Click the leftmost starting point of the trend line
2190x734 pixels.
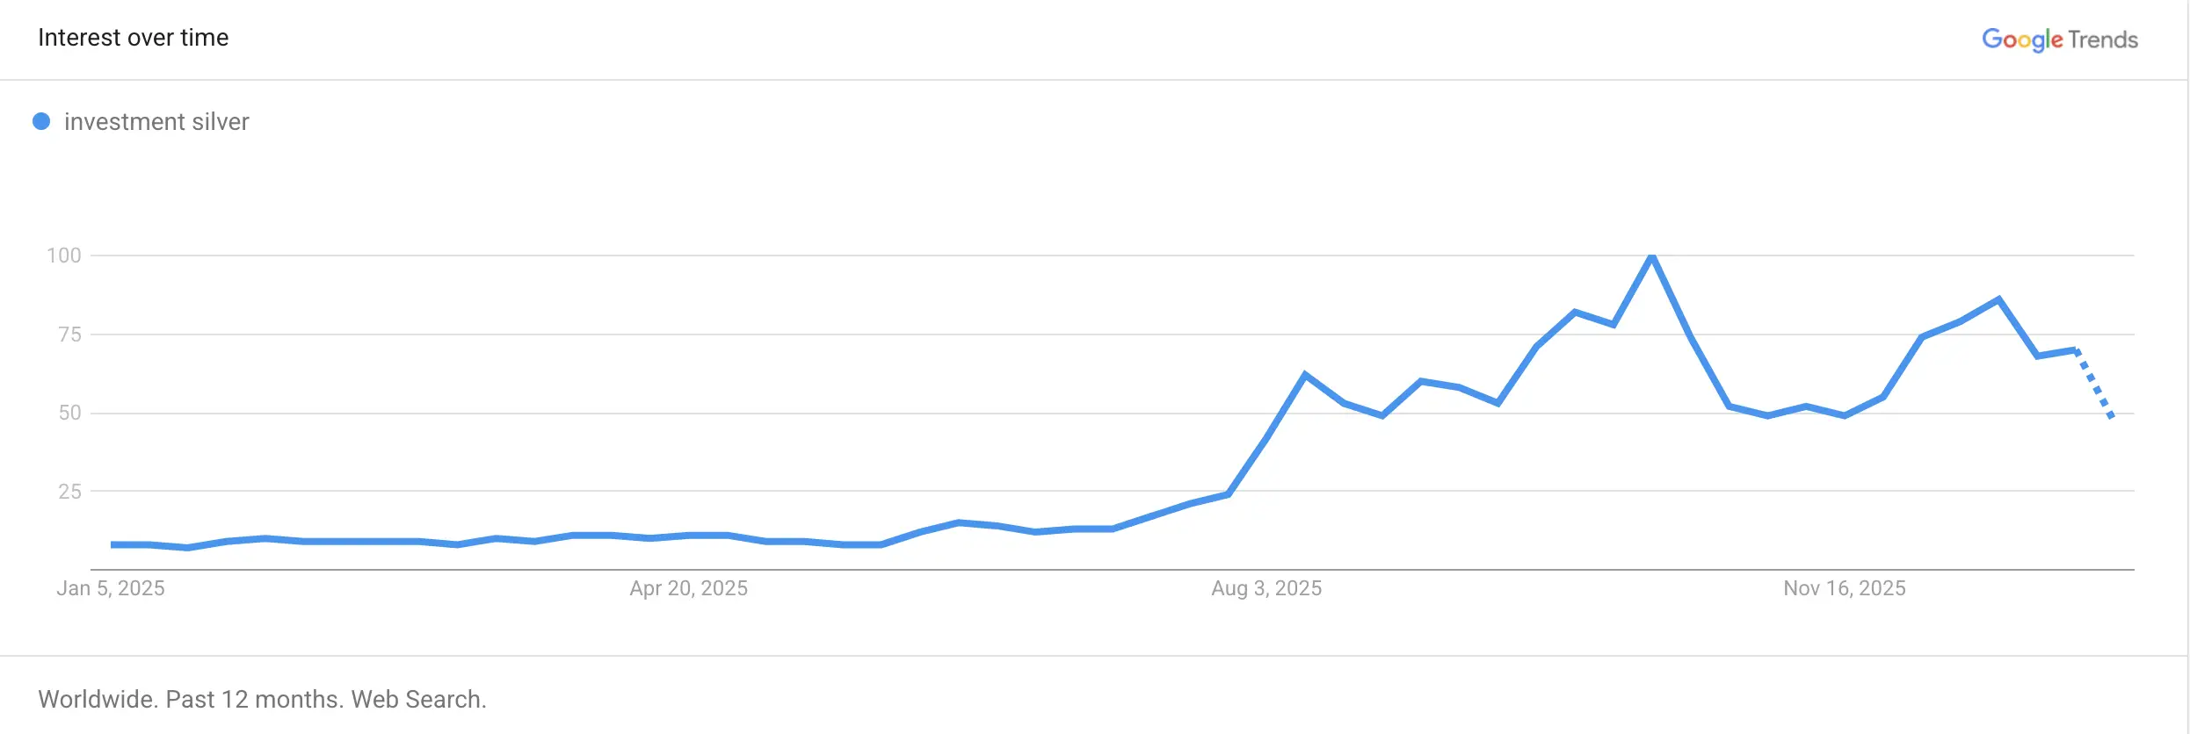click(x=112, y=545)
